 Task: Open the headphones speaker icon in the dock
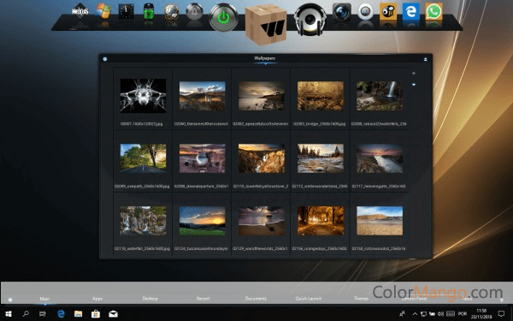pos(310,19)
